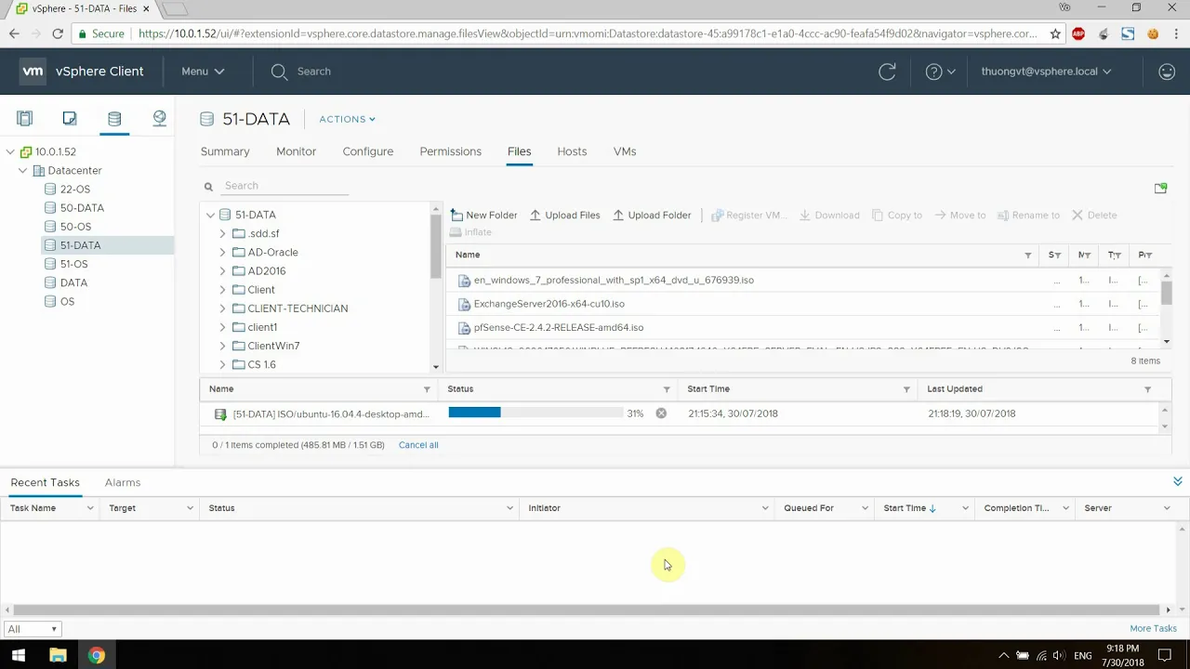Filter the file Name column
This screenshot has height=669, width=1190.
(1027, 256)
